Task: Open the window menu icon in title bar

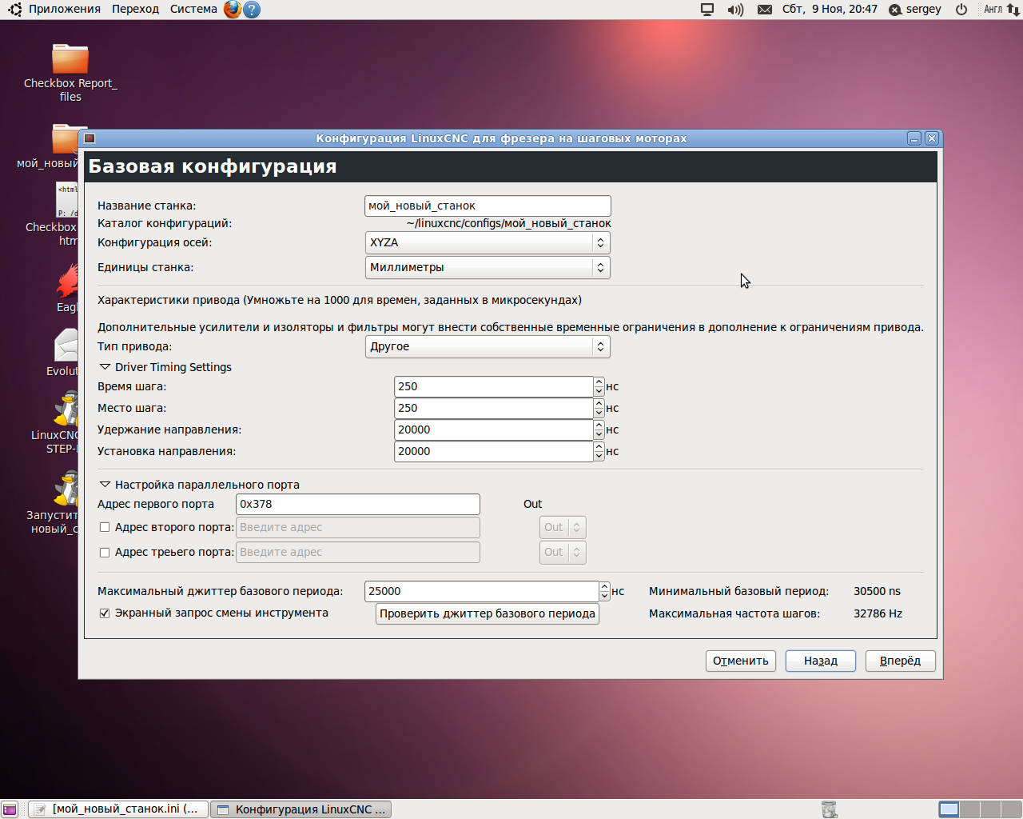Action: (90, 138)
